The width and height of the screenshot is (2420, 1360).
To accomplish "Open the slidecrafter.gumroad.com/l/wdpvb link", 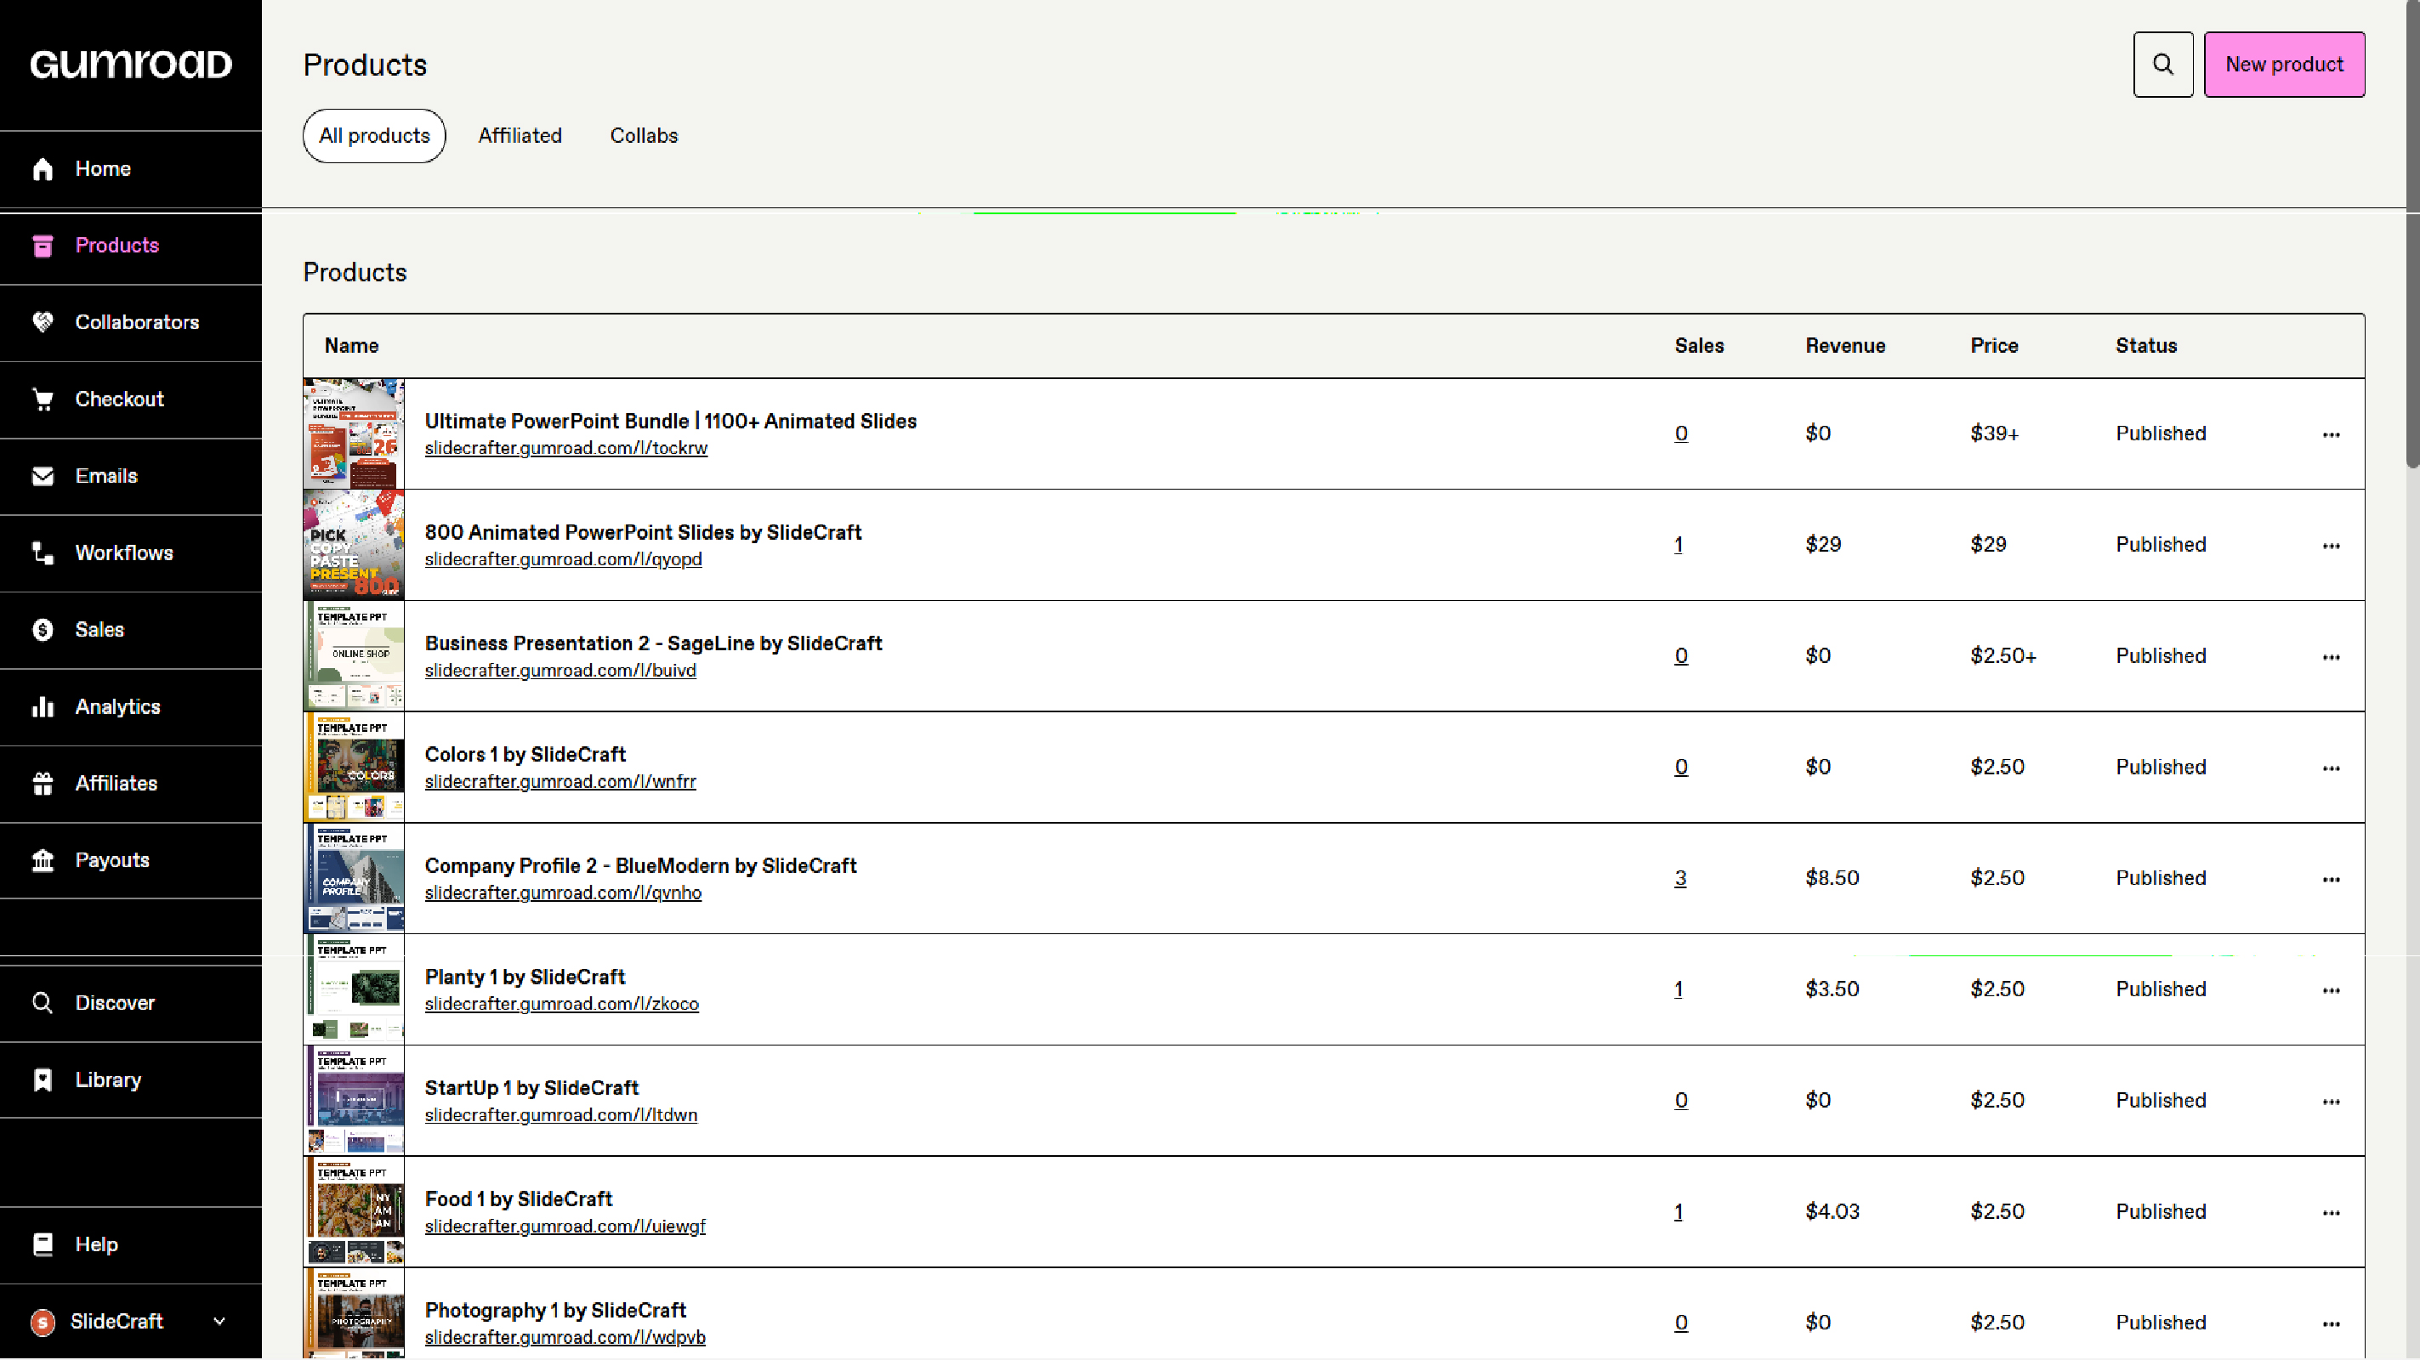I will (565, 1337).
